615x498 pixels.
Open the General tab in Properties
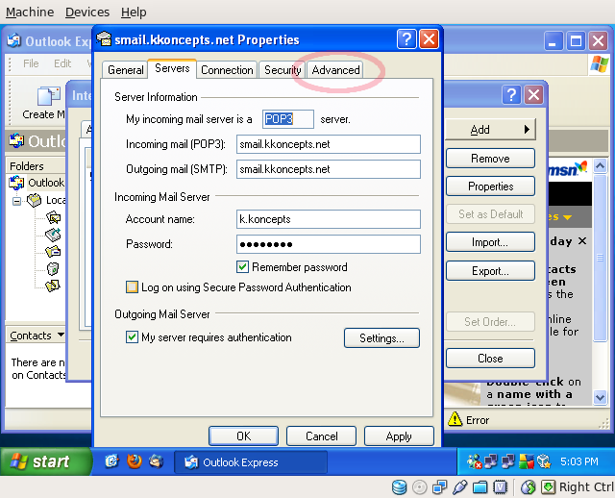coord(125,70)
